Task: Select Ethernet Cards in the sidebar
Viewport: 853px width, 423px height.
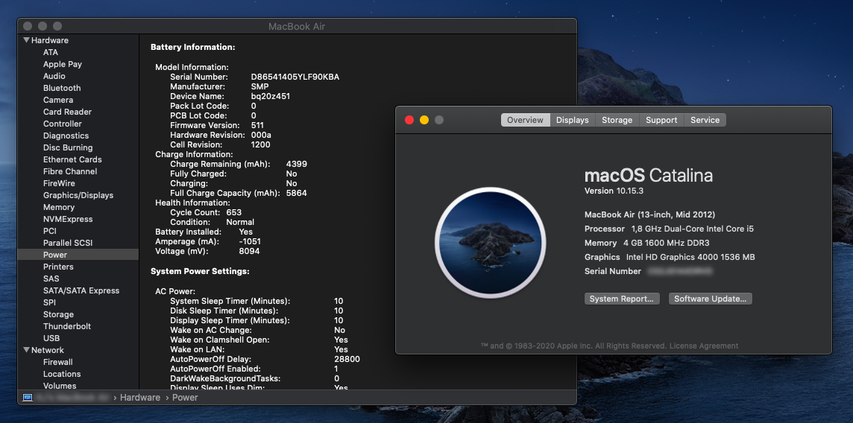Action: tap(72, 159)
